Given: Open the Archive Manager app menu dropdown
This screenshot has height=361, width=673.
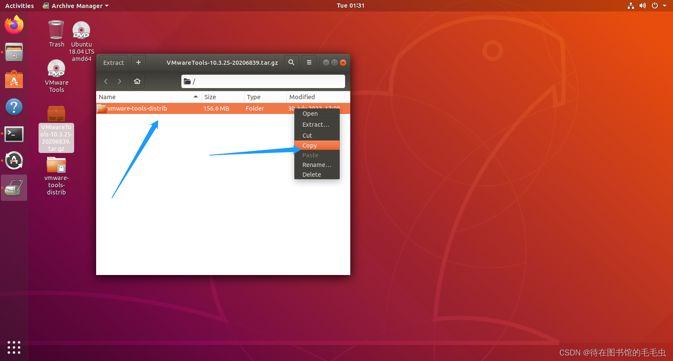Looking at the screenshot, I should (x=76, y=6).
